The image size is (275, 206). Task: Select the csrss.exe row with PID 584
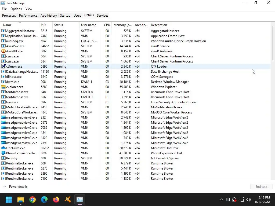(x=135, y=61)
